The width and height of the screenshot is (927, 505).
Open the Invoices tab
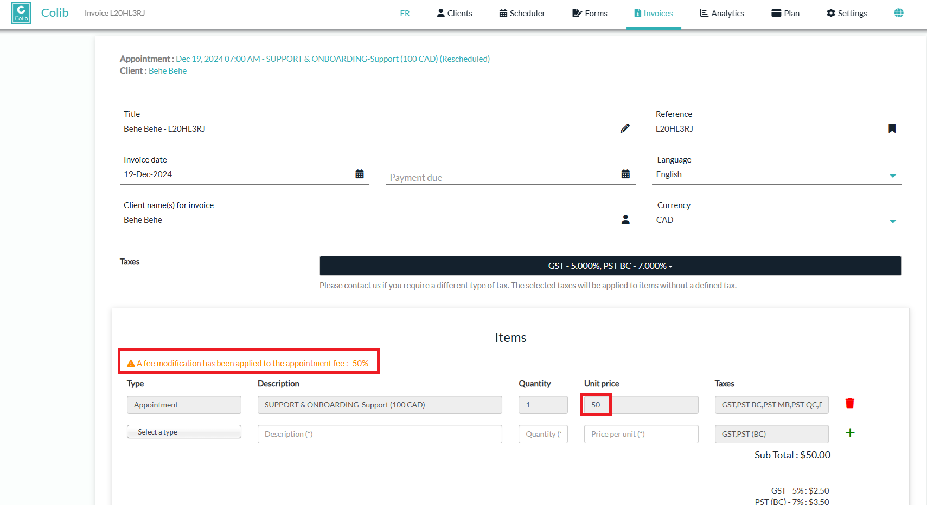click(654, 14)
